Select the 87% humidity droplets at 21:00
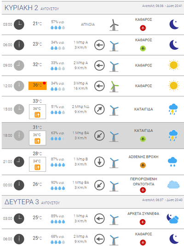The image size is (184, 246). pyautogui.click(x=57, y=165)
